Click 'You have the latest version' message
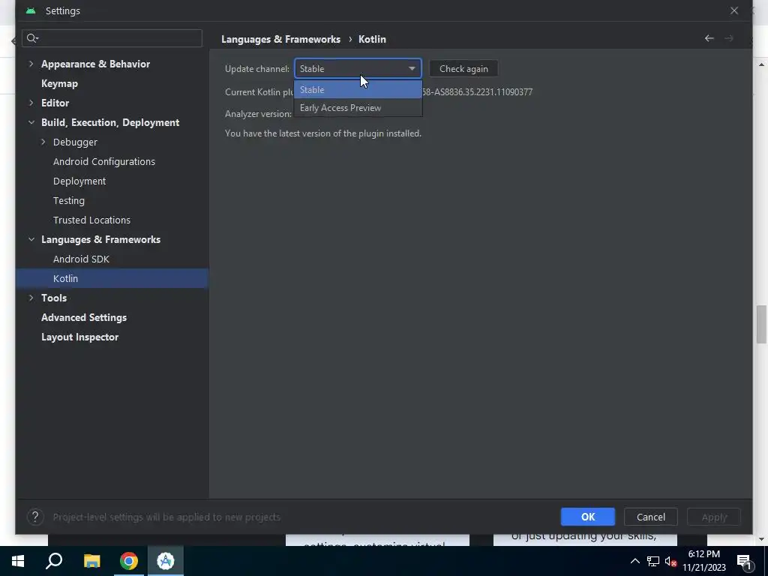The image size is (768, 576). click(x=322, y=133)
